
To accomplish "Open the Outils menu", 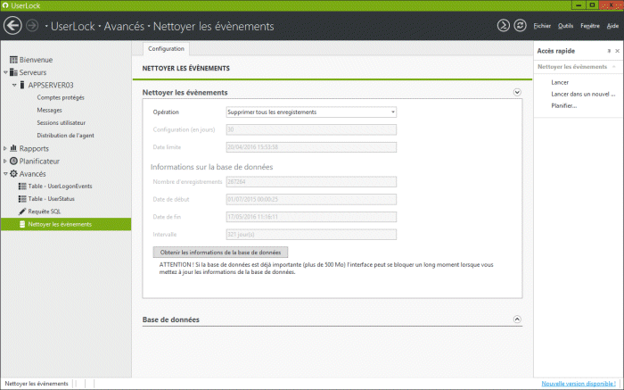I will pos(565,26).
